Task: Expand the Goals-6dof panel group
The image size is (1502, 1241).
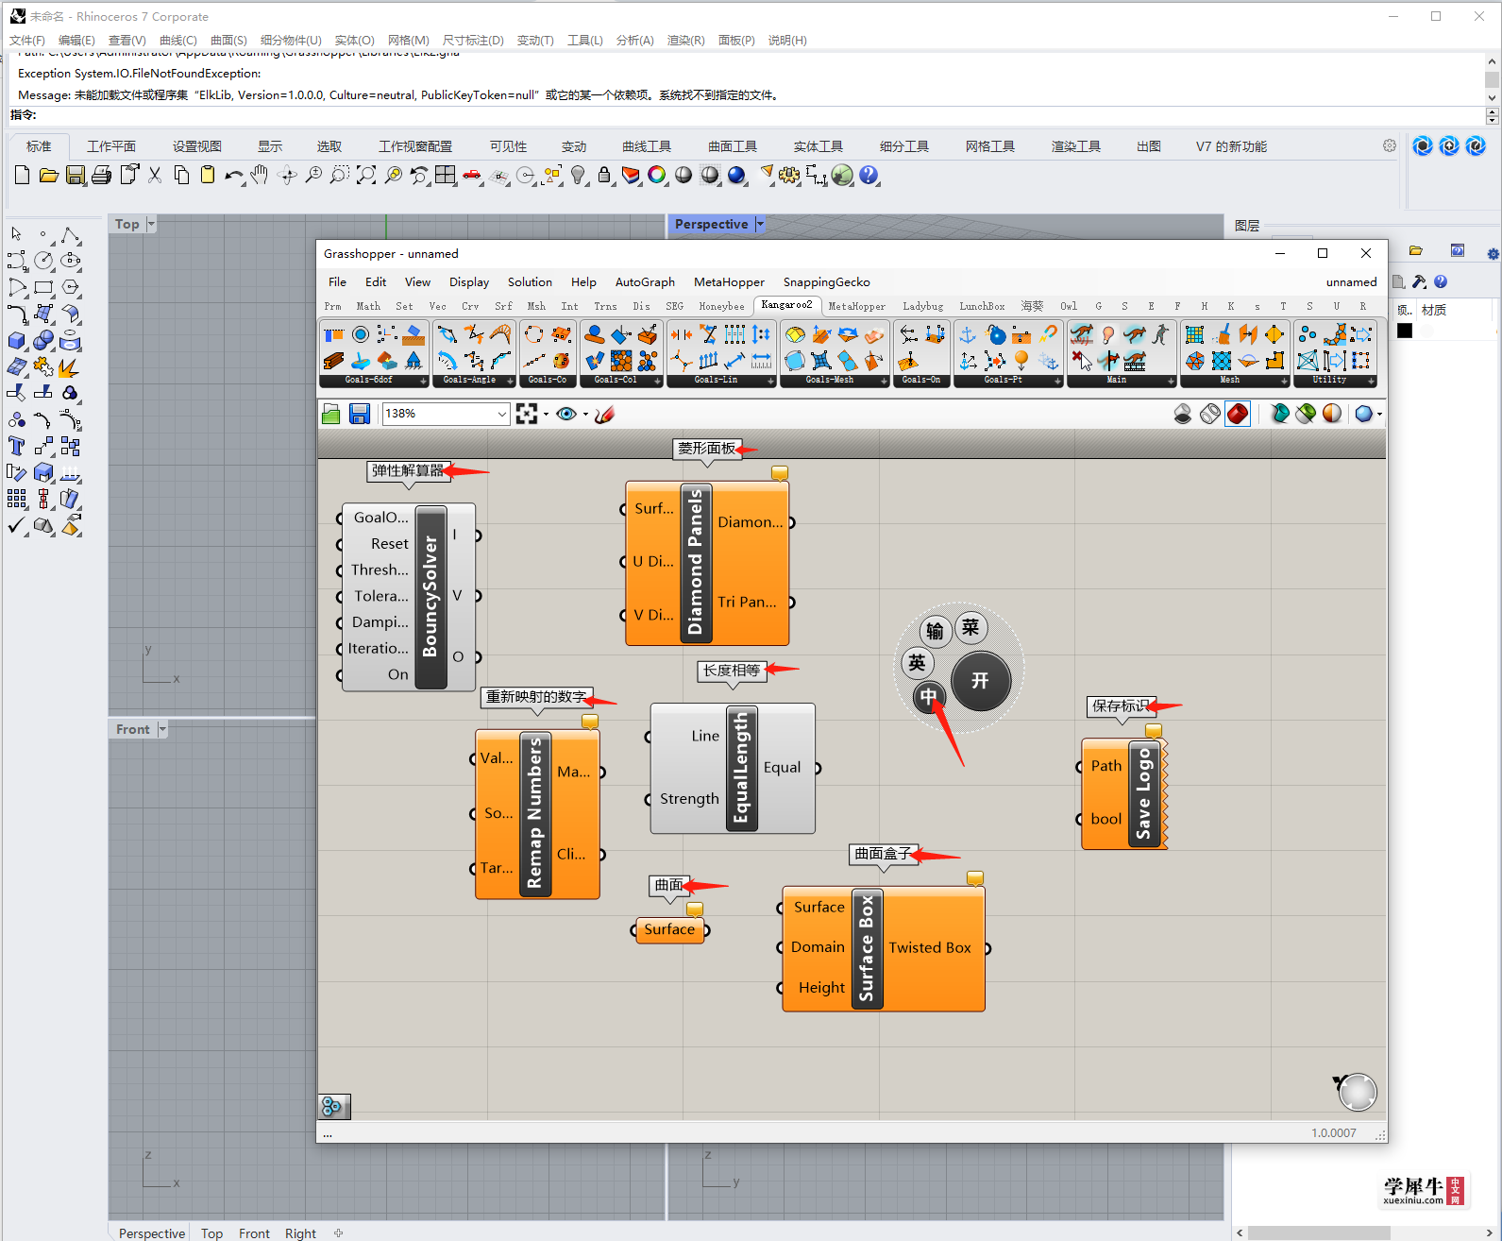Action: 423,381
